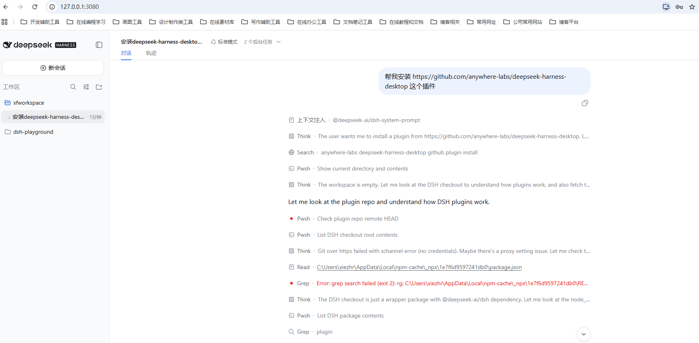Open the 安装deepseek-harness-des... session
The height and width of the screenshot is (343, 699).
(53, 117)
